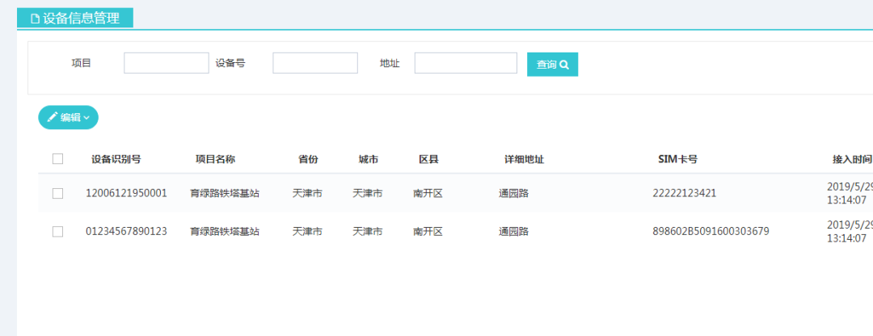Check the row for device 12006121950001
Viewport: 873px width, 336px height.
point(57,193)
